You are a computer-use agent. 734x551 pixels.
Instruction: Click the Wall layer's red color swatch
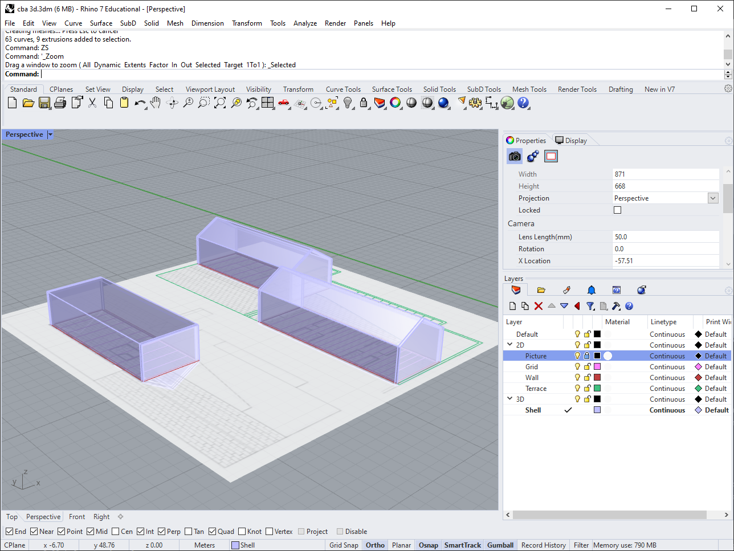[597, 377]
